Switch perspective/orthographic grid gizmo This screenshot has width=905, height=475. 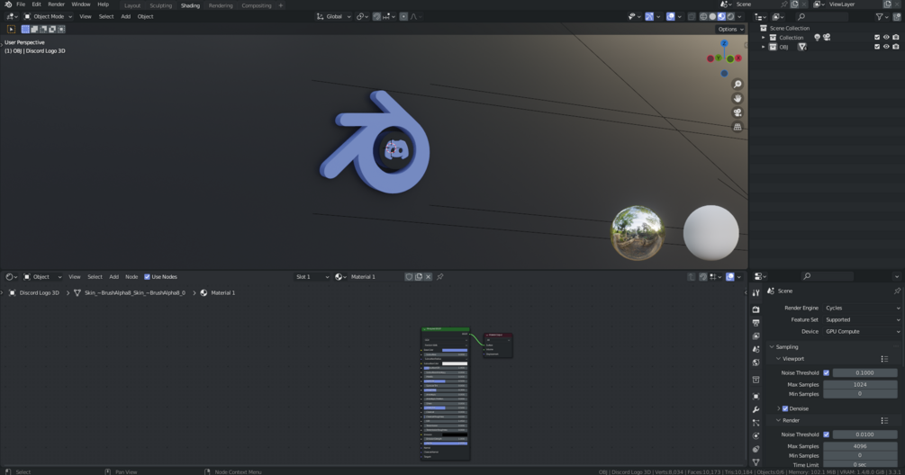pos(738,127)
